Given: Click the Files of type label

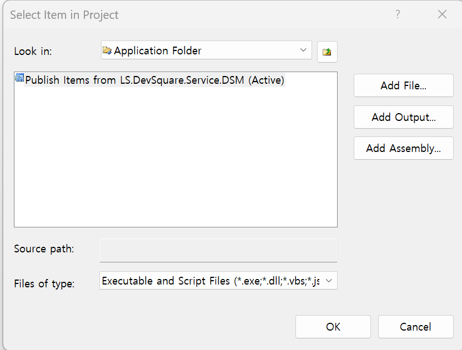Looking at the screenshot, I should click(x=44, y=283).
